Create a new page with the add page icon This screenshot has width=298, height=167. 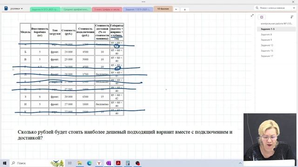pyautogui.click(x=262, y=17)
